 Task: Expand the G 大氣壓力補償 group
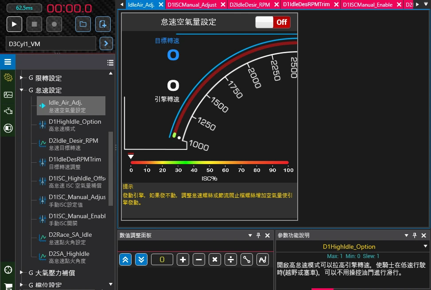pyautogui.click(x=21, y=272)
